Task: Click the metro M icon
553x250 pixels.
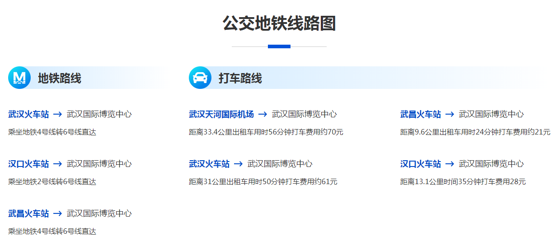Action: click(x=19, y=78)
